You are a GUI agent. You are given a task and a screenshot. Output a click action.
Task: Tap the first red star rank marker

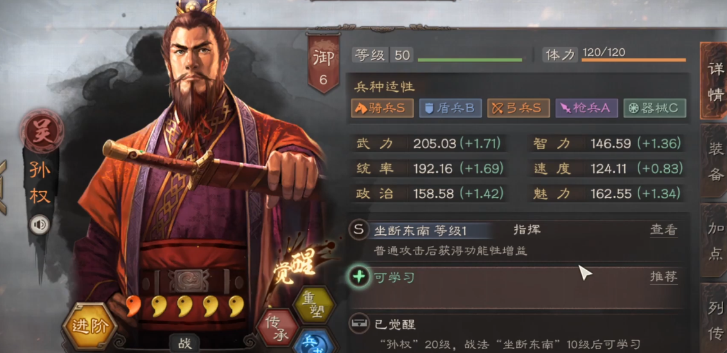click(134, 306)
